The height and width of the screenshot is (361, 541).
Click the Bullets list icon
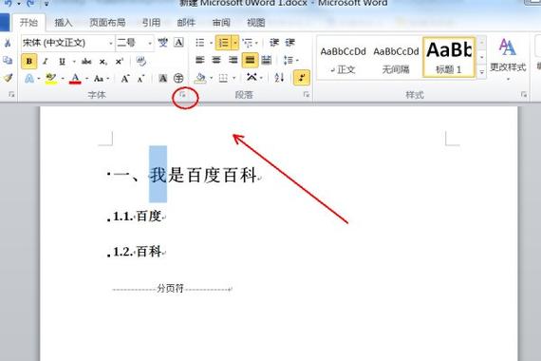pyautogui.click(x=199, y=43)
